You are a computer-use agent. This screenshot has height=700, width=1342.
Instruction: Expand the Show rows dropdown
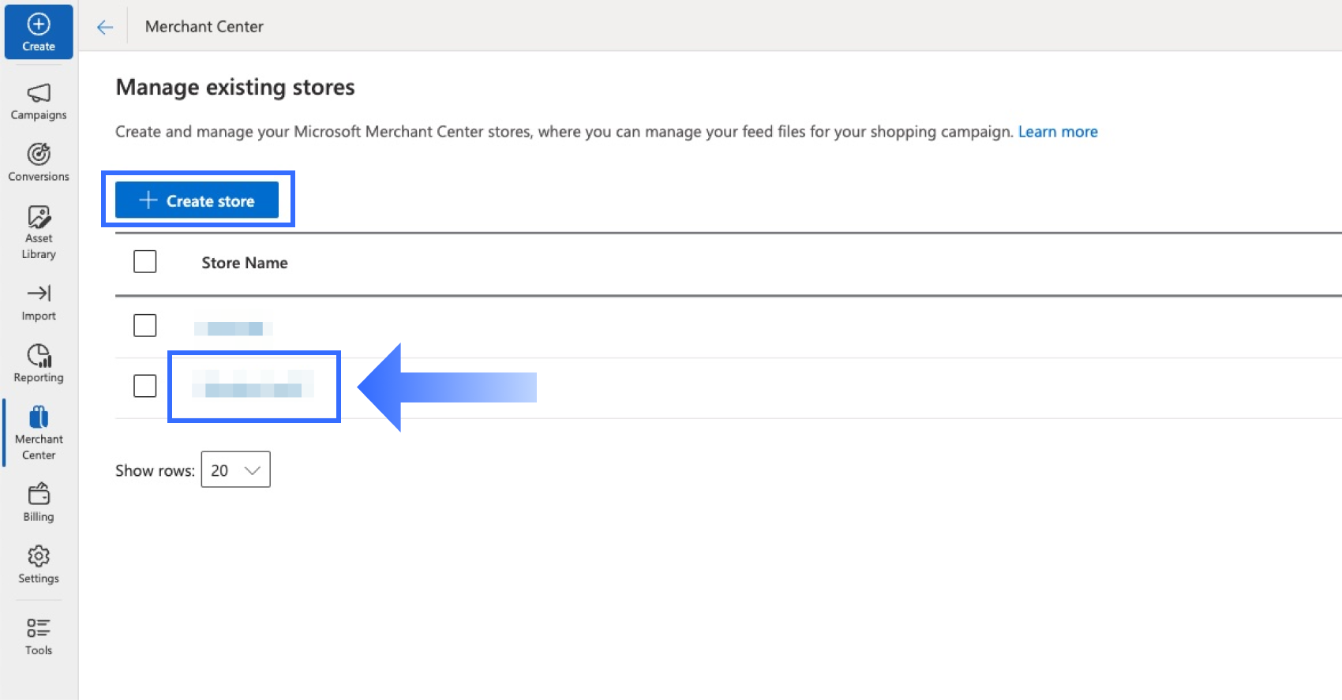[x=235, y=470]
